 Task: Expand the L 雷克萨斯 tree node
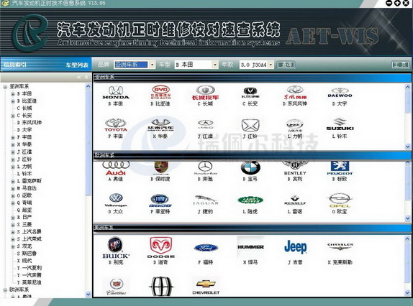(x=13, y=182)
